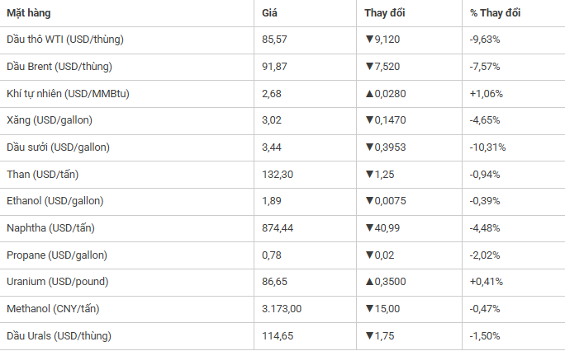Click the Ethanol (USD/gallon) commodity name

tap(55, 201)
